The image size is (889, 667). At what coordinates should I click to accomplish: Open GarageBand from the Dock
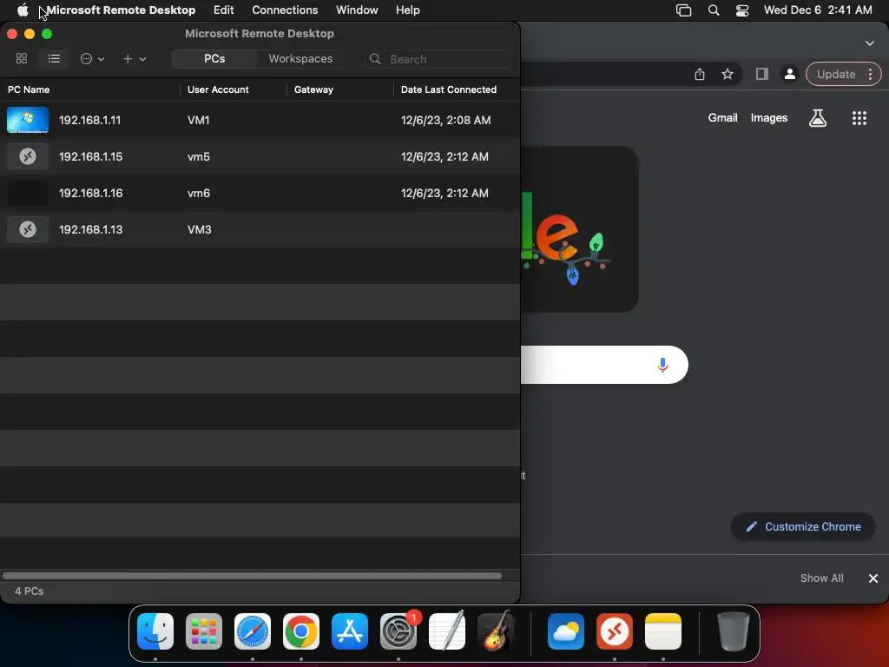point(496,631)
